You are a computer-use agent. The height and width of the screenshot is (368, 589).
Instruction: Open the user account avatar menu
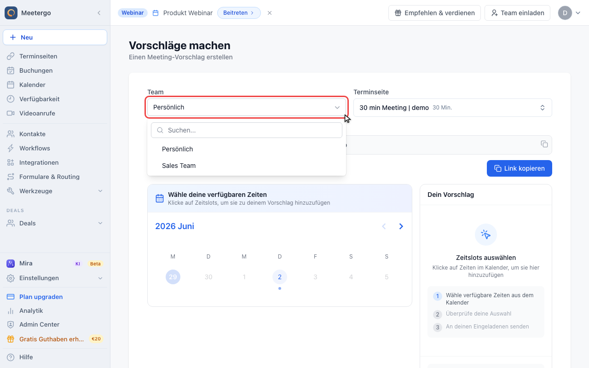pyautogui.click(x=570, y=13)
